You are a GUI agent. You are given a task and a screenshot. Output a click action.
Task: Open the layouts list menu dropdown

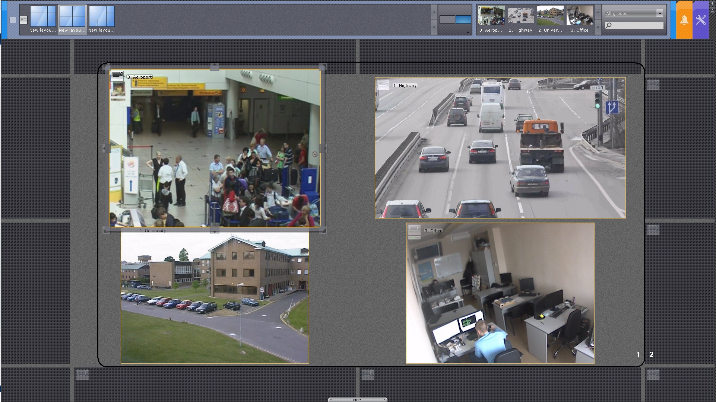click(23, 20)
